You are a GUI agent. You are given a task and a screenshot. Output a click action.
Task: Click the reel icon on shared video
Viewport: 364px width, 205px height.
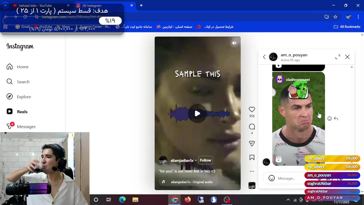coord(279,160)
